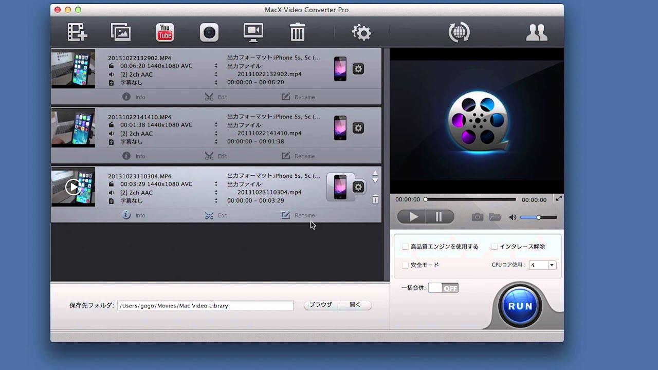Move 20131023110304.MP4 up with the up arrow
658x370 pixels.
pos(375,173)
